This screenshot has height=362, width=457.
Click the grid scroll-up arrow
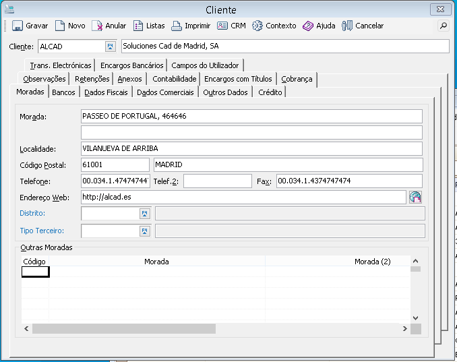[416, 261]
